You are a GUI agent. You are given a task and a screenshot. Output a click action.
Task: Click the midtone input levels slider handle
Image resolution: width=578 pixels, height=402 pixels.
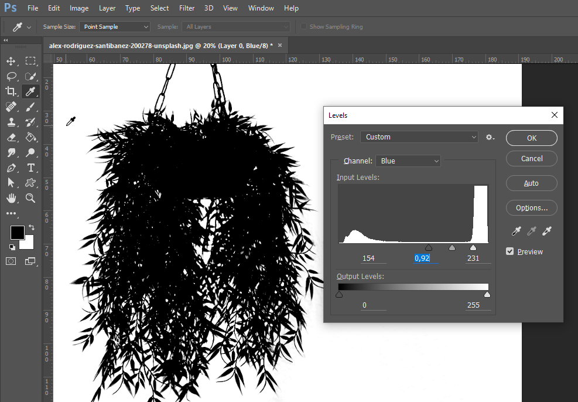(x=452, y=248)
